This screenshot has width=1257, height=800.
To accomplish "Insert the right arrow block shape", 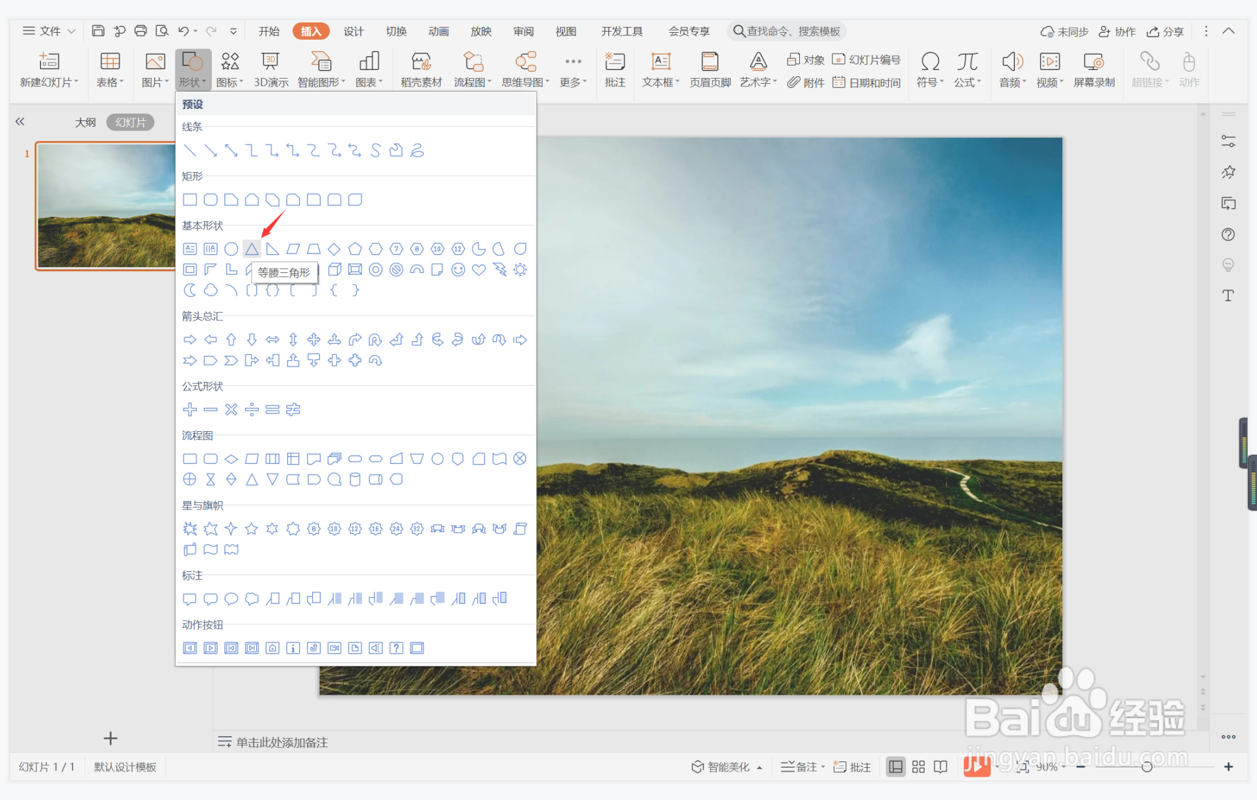I will pos(190,340).
